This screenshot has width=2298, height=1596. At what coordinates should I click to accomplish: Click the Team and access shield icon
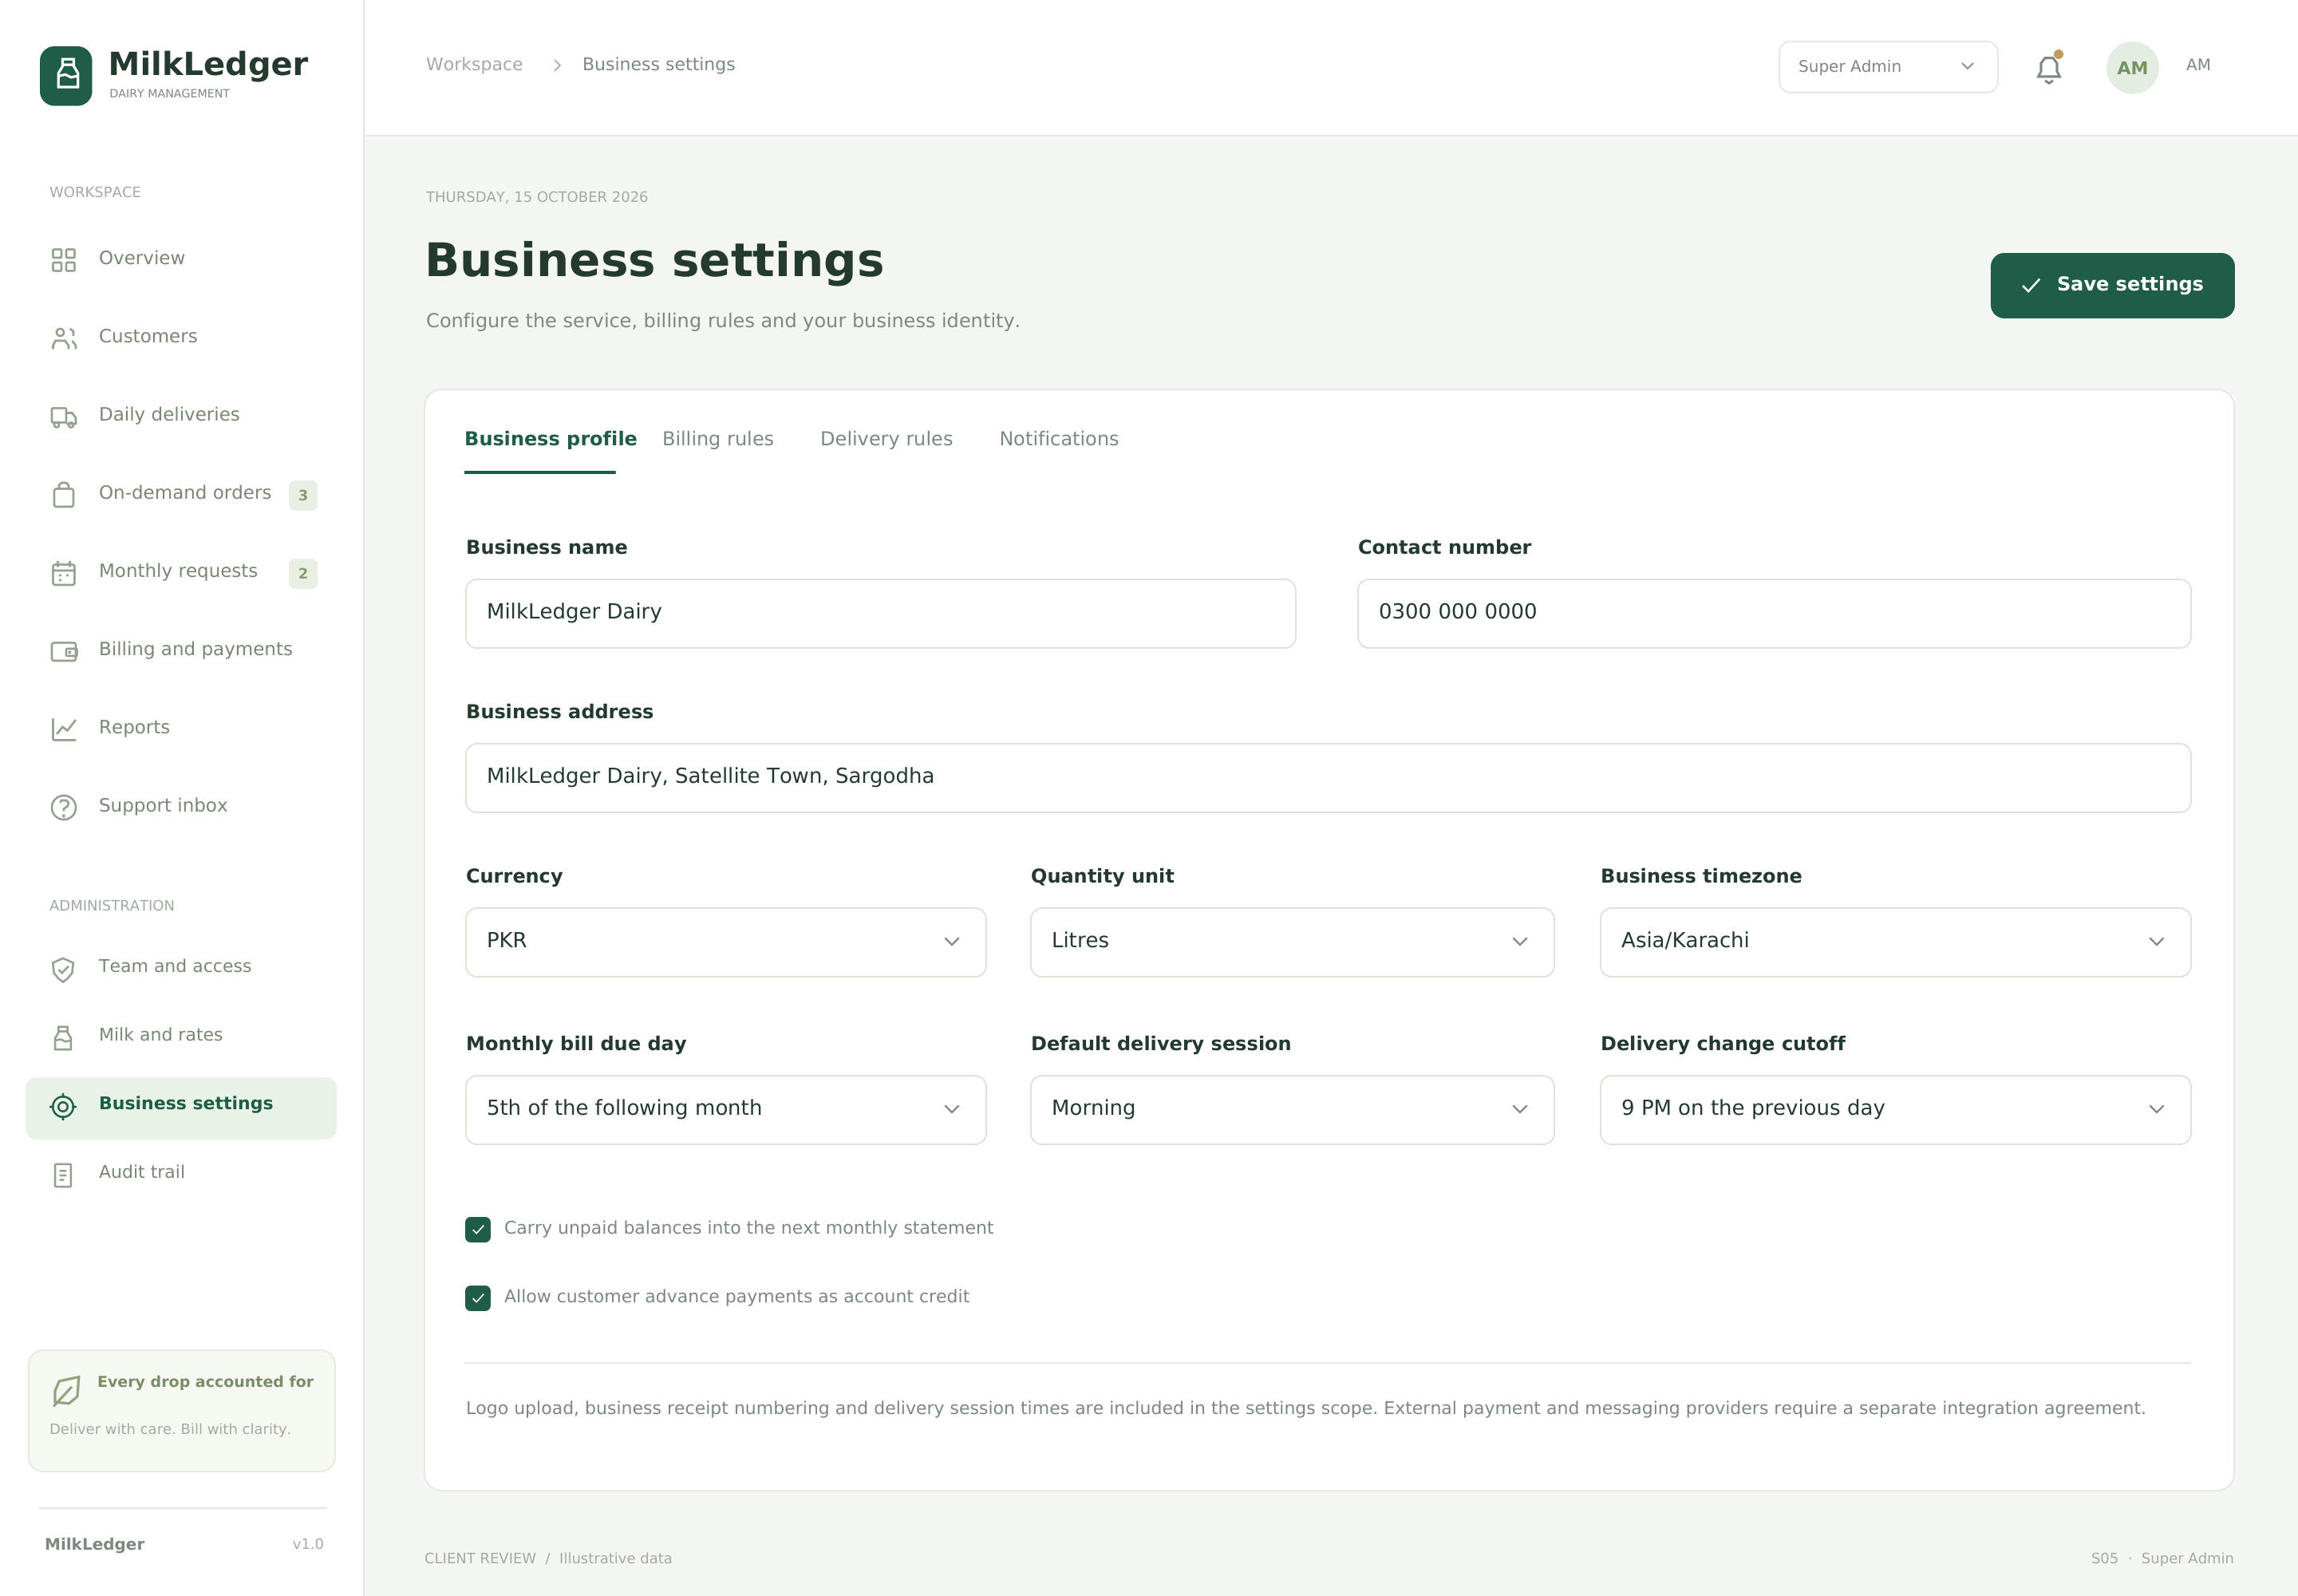63,969
